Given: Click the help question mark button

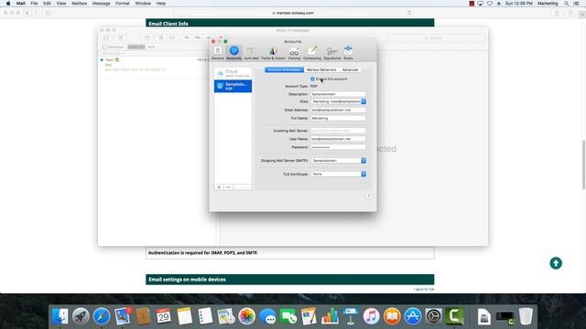Looking at the screenshot, I should [x=368, y=196].
